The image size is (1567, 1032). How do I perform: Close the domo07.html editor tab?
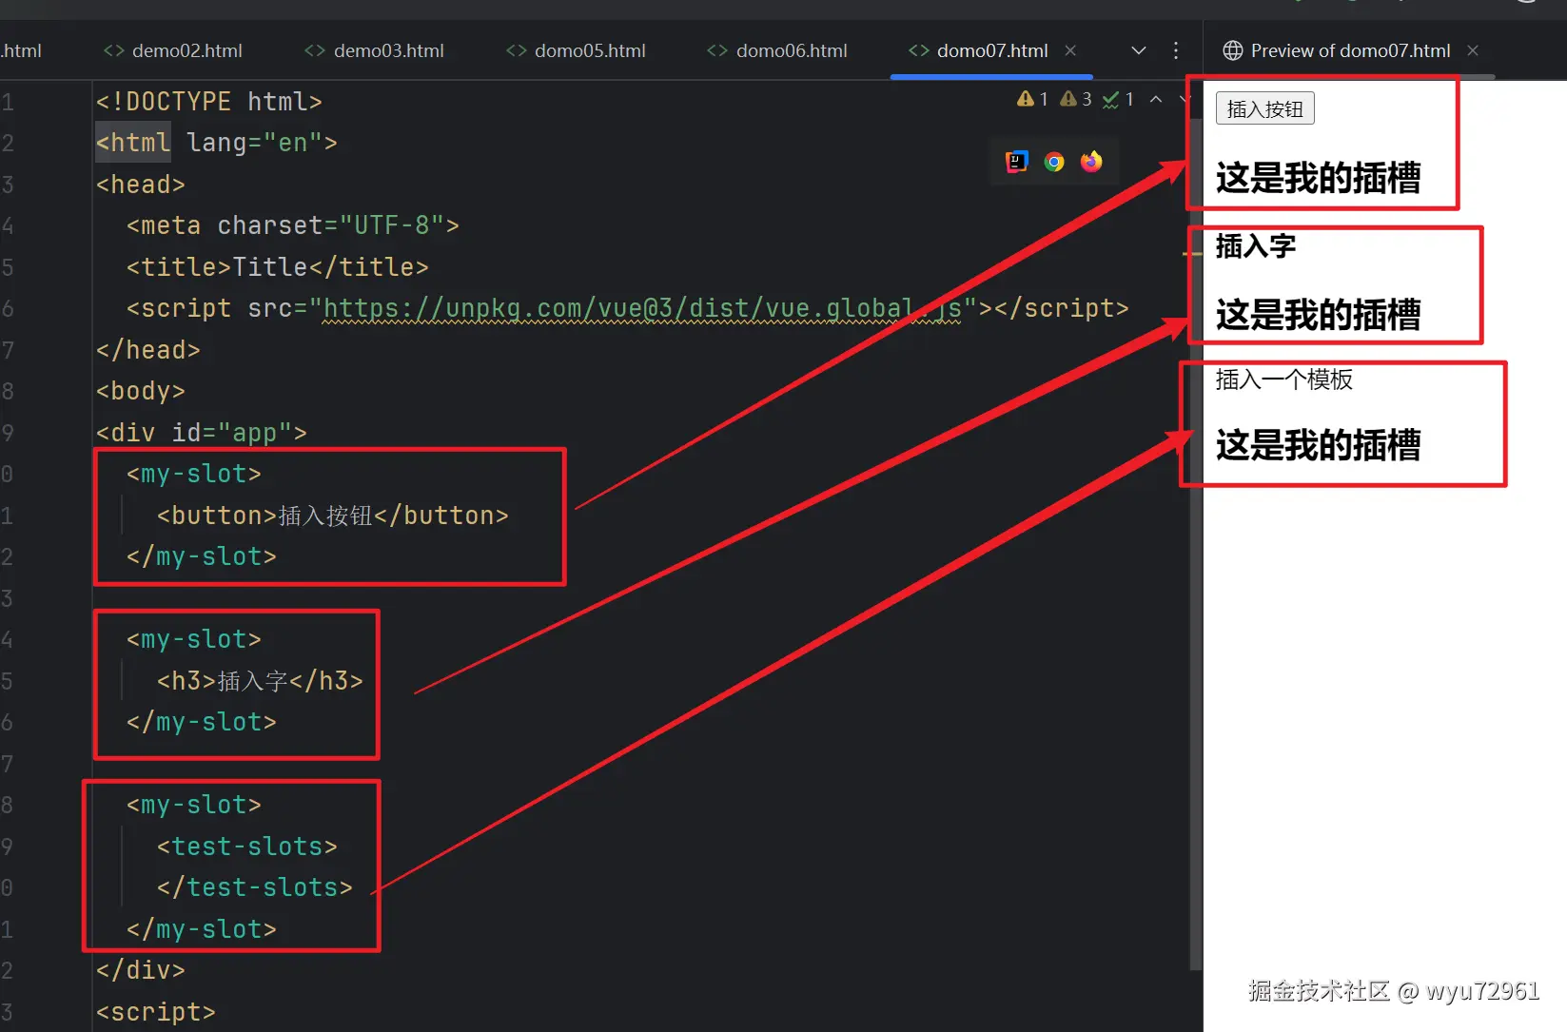[x=1070, y=50]
